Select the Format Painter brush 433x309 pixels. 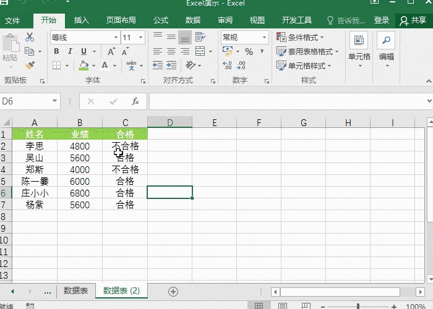point(29,65)
